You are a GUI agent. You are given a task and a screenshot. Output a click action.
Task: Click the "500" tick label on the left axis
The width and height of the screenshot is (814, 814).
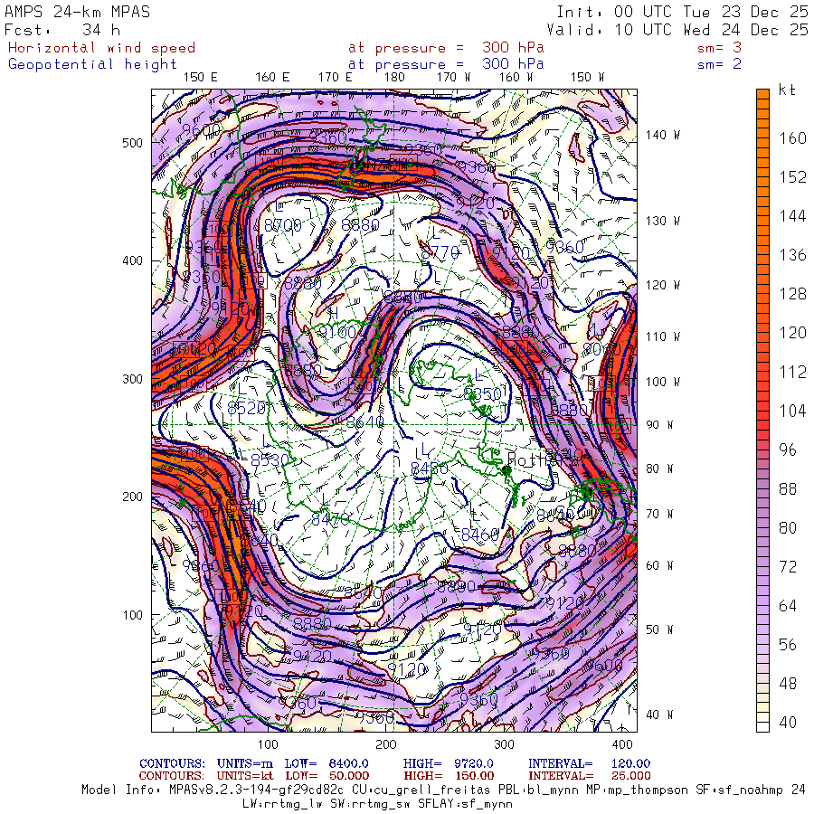(x=132, y=143)
